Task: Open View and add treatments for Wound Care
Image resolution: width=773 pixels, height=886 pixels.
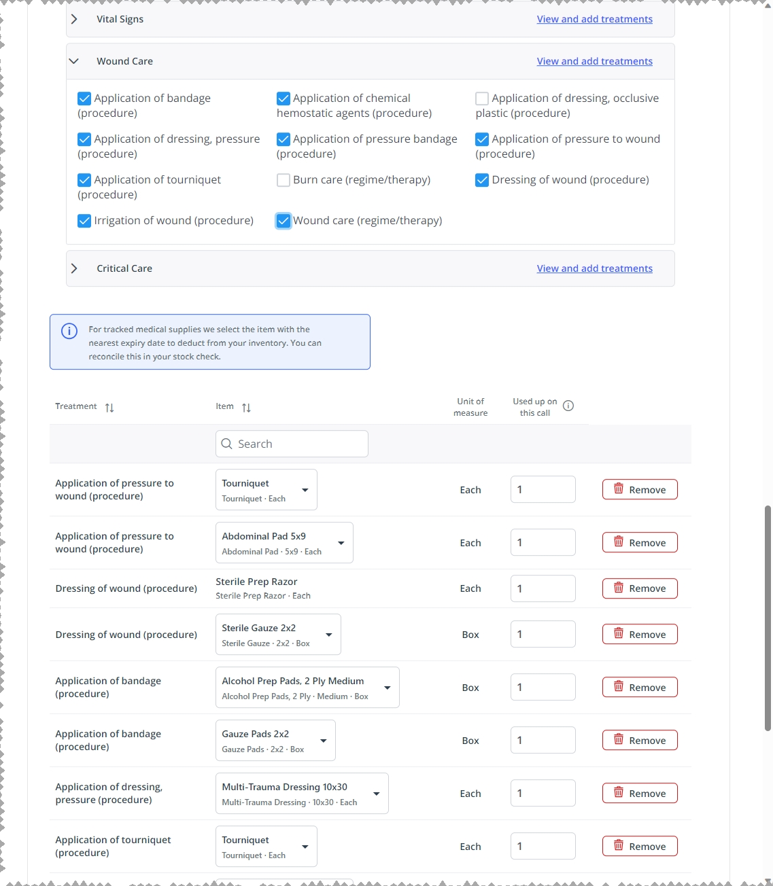Action: coord(594,61)
